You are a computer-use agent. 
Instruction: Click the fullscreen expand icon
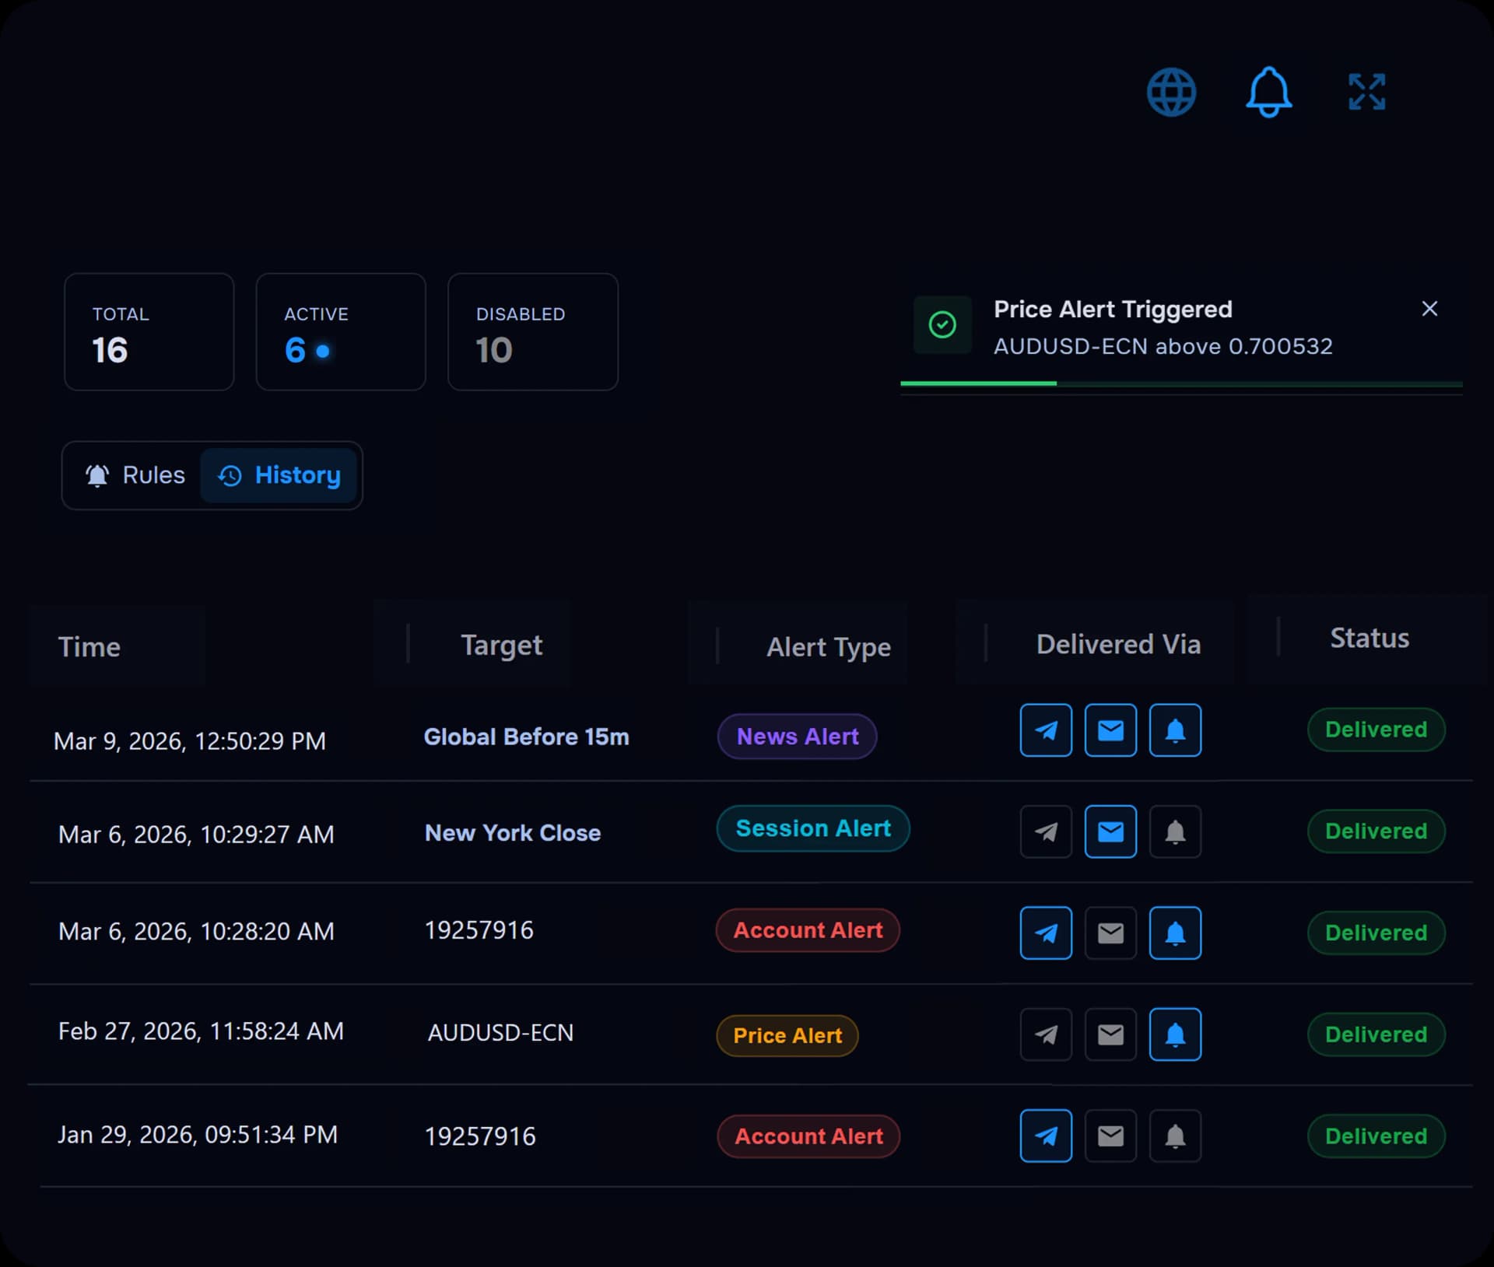coord(1367,91)
